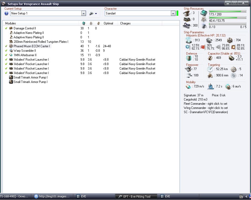Switch to EFT - Eve Fitting Tool taskbar button
Image resolution: width=251 pixels, height=200 pixels.
136,197
